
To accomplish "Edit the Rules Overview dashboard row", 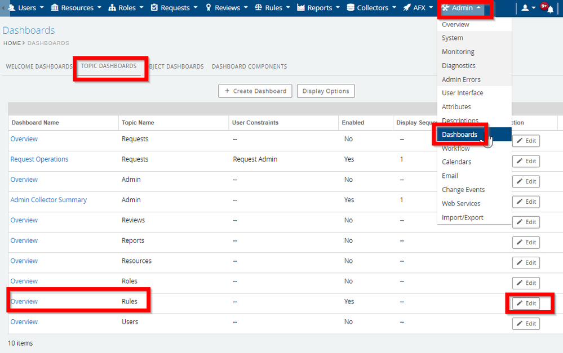I will [526, 303].
